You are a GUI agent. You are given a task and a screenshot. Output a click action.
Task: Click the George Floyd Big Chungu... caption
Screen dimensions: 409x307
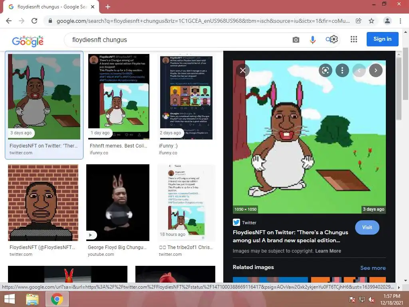(x=117, y=247)
